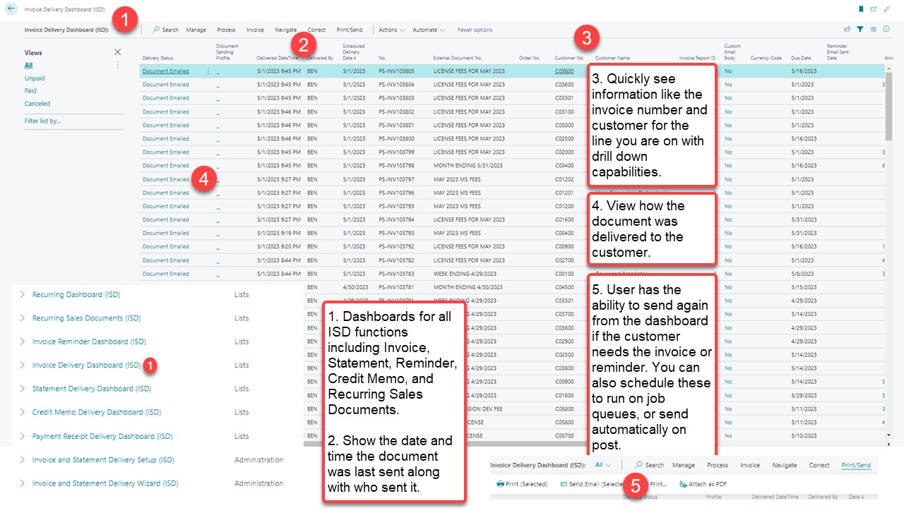Go back using the arrow icon
Image resolution: width=904 pixels, height=508 pixels.
tap(11, 9)
